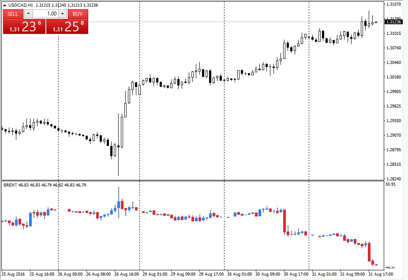This screenshot has width=408, height=280.
Task: Click the buy price 1.31 25 panel
Action: 67,26
